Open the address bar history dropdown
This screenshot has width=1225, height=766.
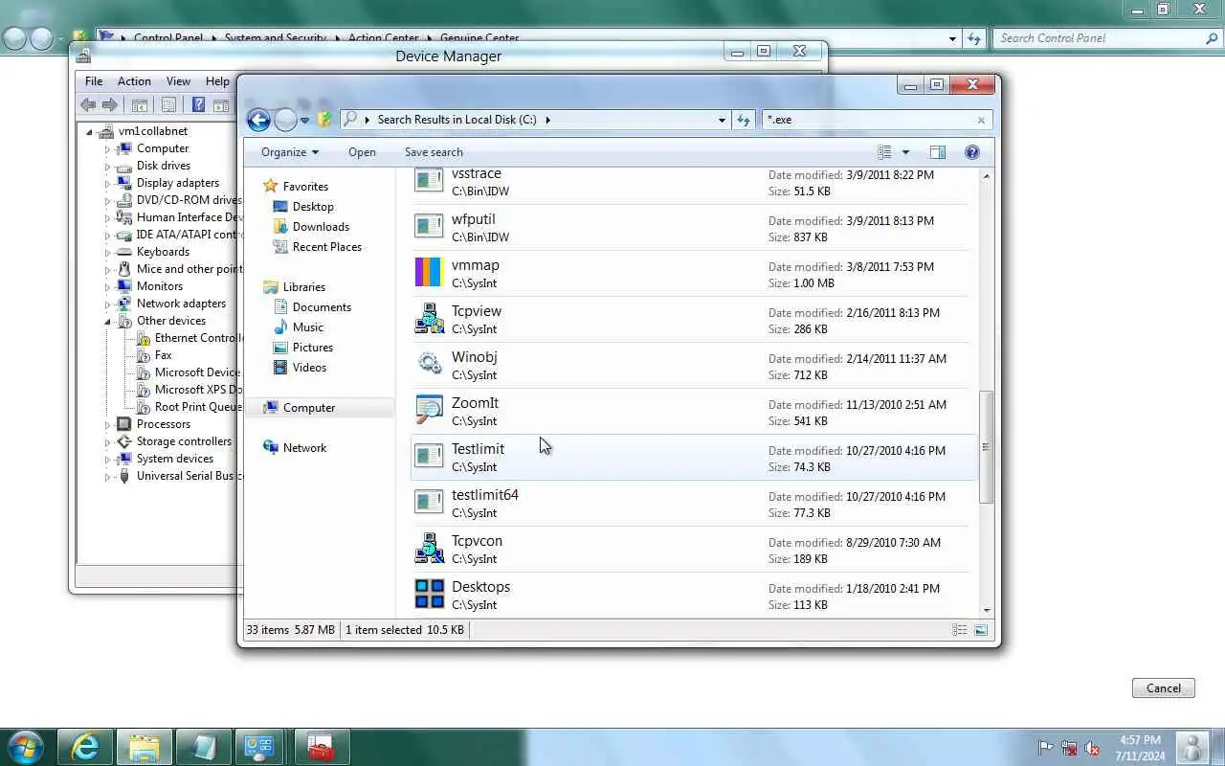(722, 120)
